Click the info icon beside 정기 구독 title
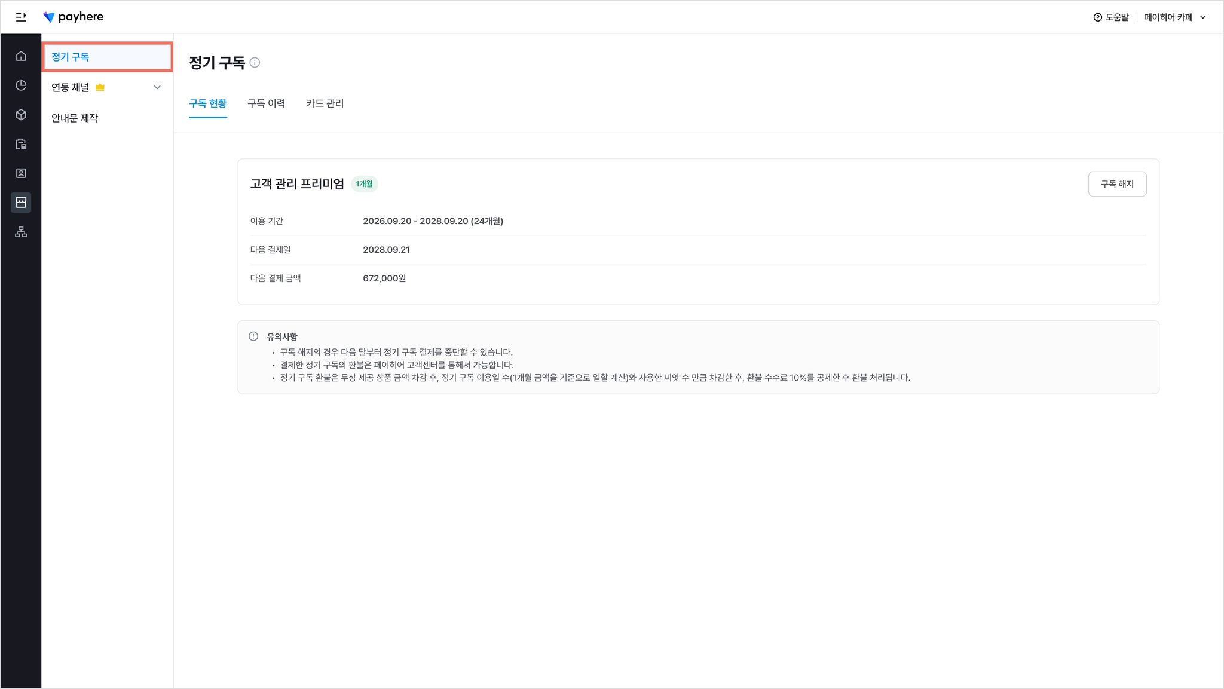Image resolution: width=1224 pixels, height=689 pixels. tap(255, 63)
